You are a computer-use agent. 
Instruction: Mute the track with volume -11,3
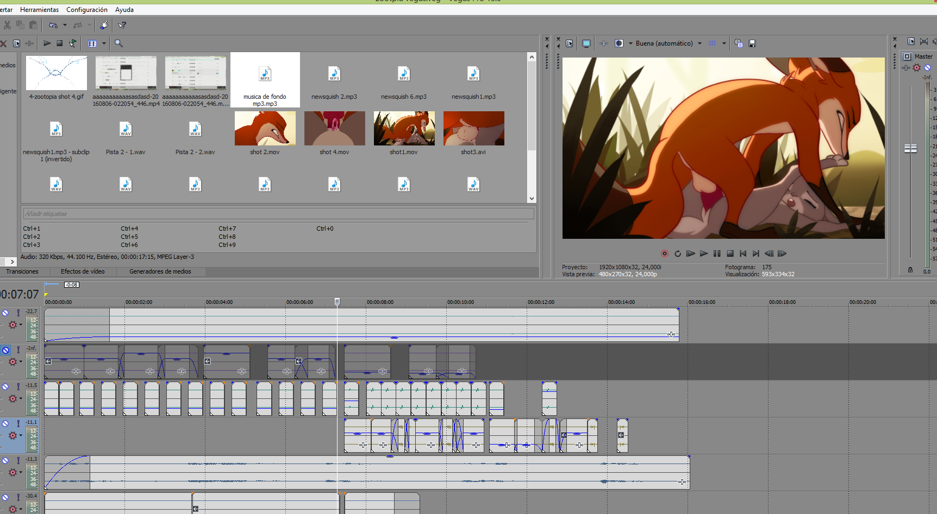coord(5,460)
